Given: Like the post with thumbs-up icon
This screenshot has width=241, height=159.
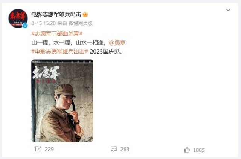Looking at the screenshot, I should tap(187, 150).
